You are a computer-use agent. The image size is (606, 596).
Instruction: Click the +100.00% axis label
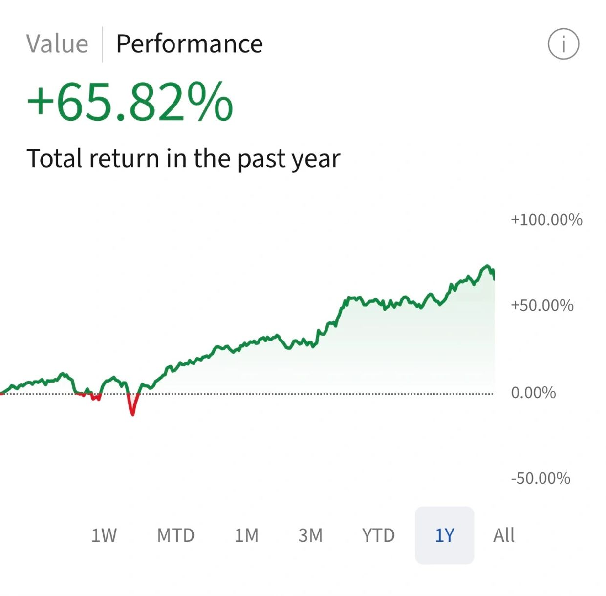click(546, 220)
